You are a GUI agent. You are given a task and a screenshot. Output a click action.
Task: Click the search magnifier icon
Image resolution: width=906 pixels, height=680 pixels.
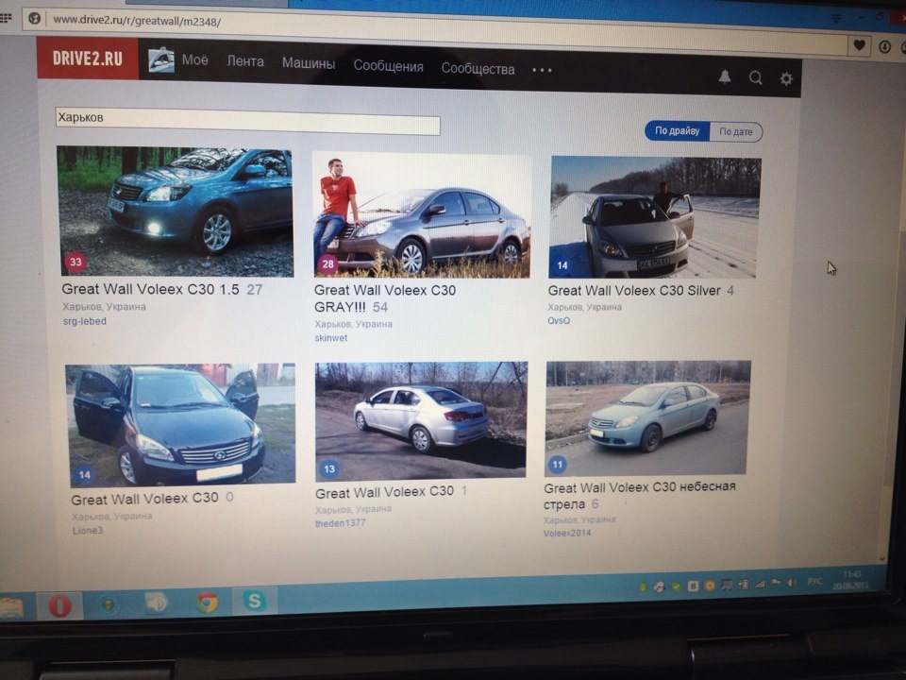pos(755,77)
